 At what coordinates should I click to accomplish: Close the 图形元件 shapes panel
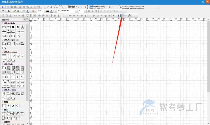(x=27, y=19)
